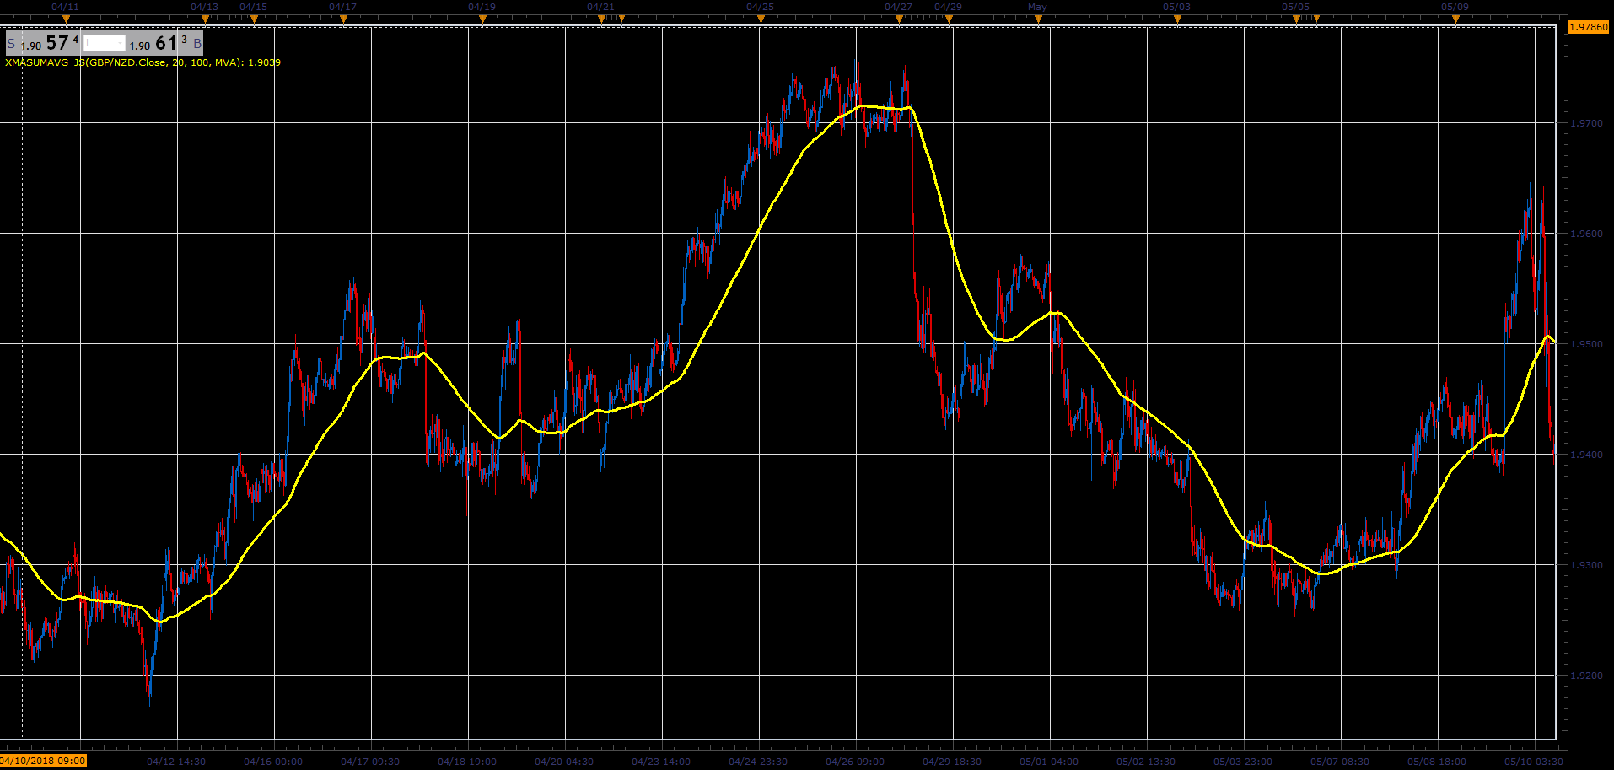Click the 04/18 19:00 time axis label
The width and height of the screenshot is (1614, 770).
(x=467, y=762)
